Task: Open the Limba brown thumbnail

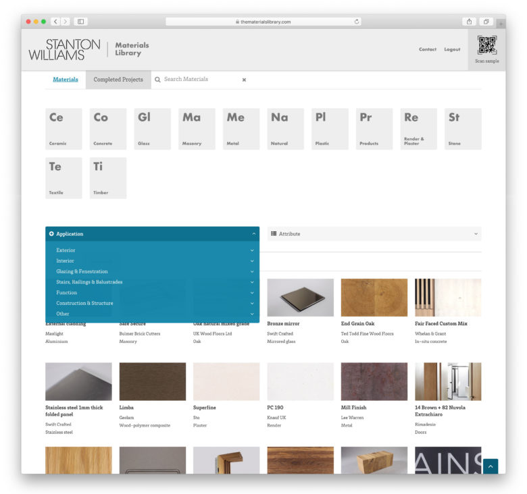Action: [x=153, y=381]
